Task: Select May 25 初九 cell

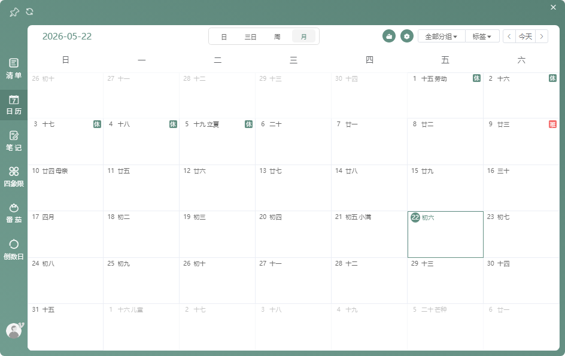Action: point(141,281)
